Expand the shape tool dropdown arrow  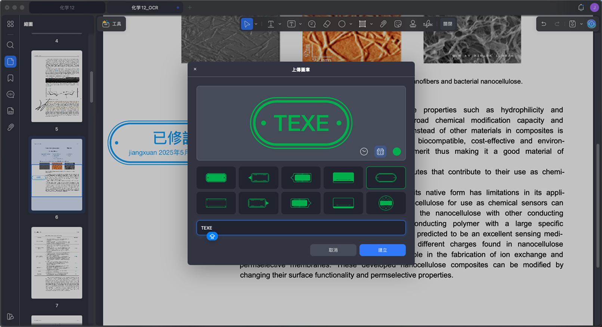[x=351, y=24]
